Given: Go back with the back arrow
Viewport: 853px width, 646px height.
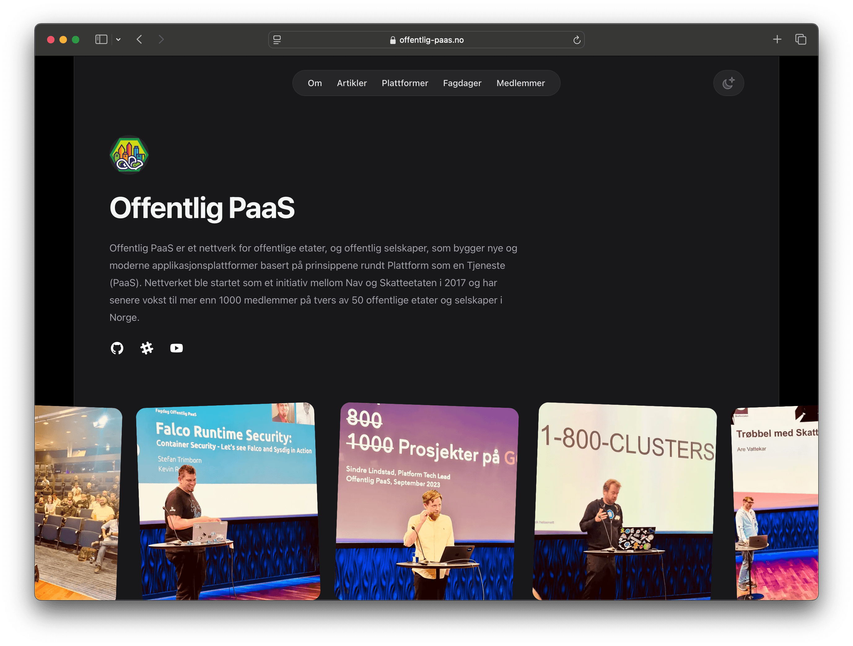Looking at the screenshot, I should click(x=140, y=39).
